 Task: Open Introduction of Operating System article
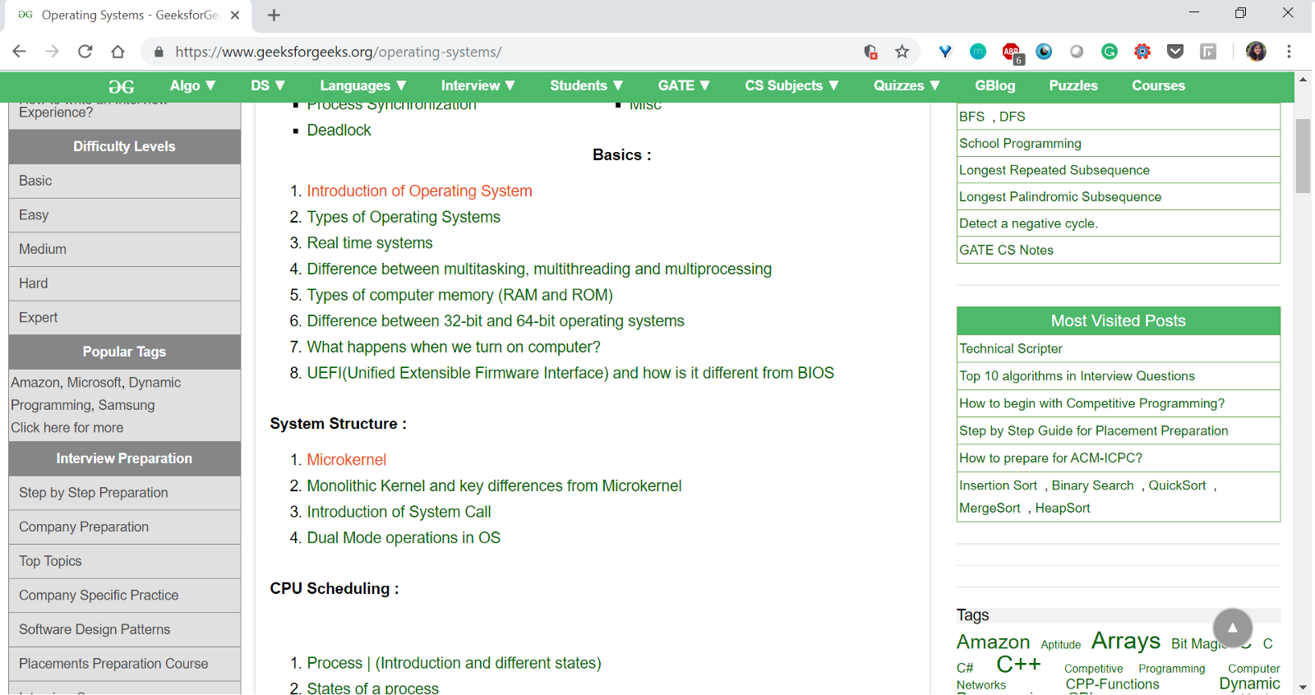[419, 191]
